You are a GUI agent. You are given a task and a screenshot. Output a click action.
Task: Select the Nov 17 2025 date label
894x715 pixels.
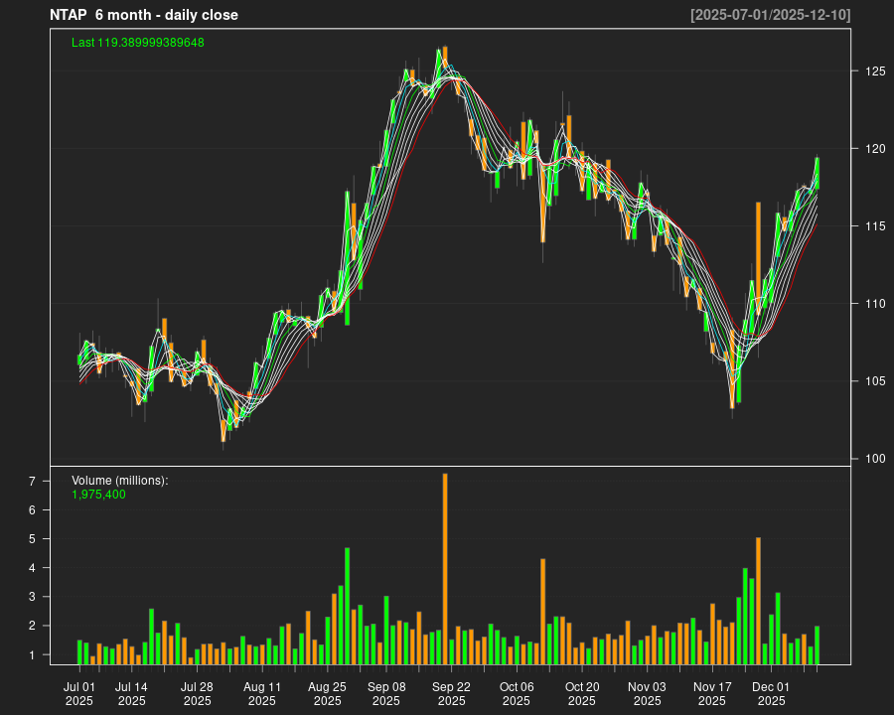[712, 693]
